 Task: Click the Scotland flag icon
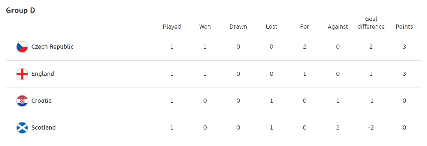pyautogui.click(x=22, y=127)
